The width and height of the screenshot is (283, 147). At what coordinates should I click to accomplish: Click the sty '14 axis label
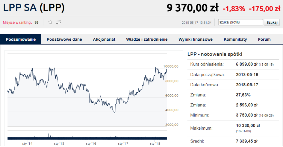point(28,143)
